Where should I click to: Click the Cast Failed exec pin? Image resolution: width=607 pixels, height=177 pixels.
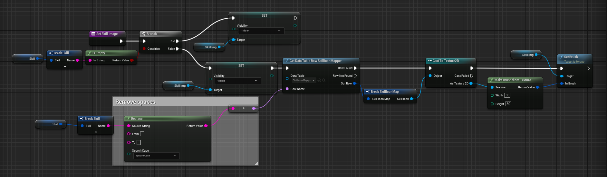click(x=472, y=76)
